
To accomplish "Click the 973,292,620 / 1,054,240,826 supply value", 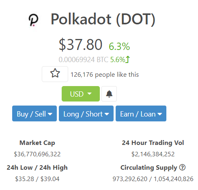I will [153, 179].
